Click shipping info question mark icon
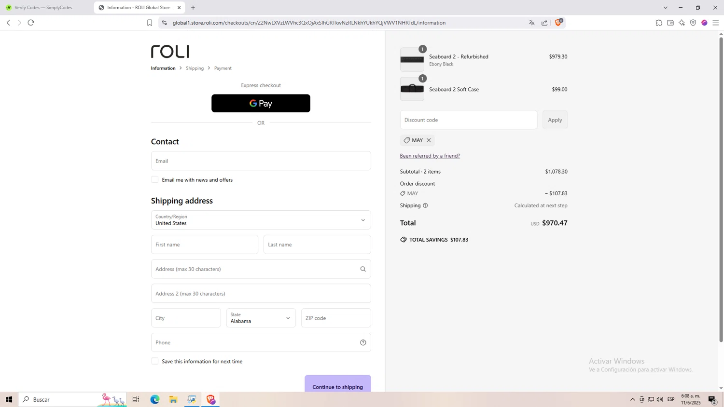The image size is (724, 407). coord(425,205)
